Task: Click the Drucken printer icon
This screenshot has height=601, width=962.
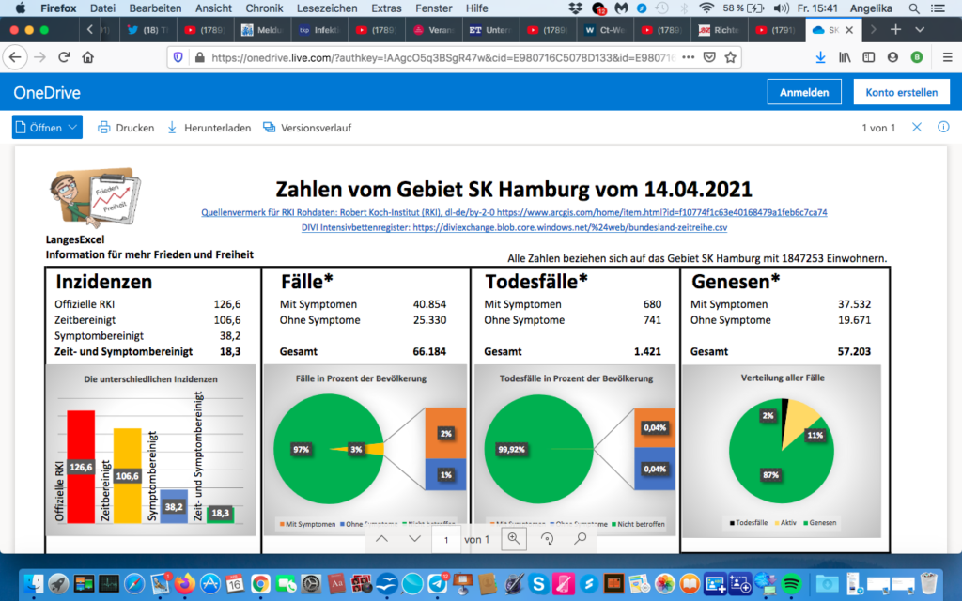Action: point(104,128)
